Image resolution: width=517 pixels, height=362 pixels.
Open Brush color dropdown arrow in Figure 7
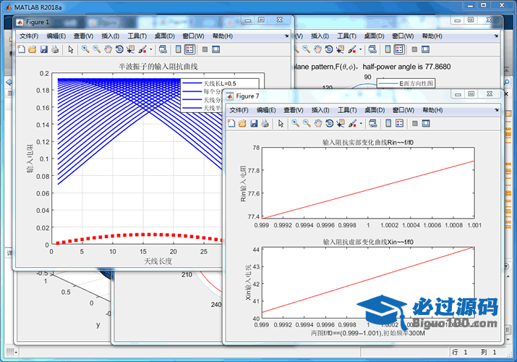pos(361,123)
